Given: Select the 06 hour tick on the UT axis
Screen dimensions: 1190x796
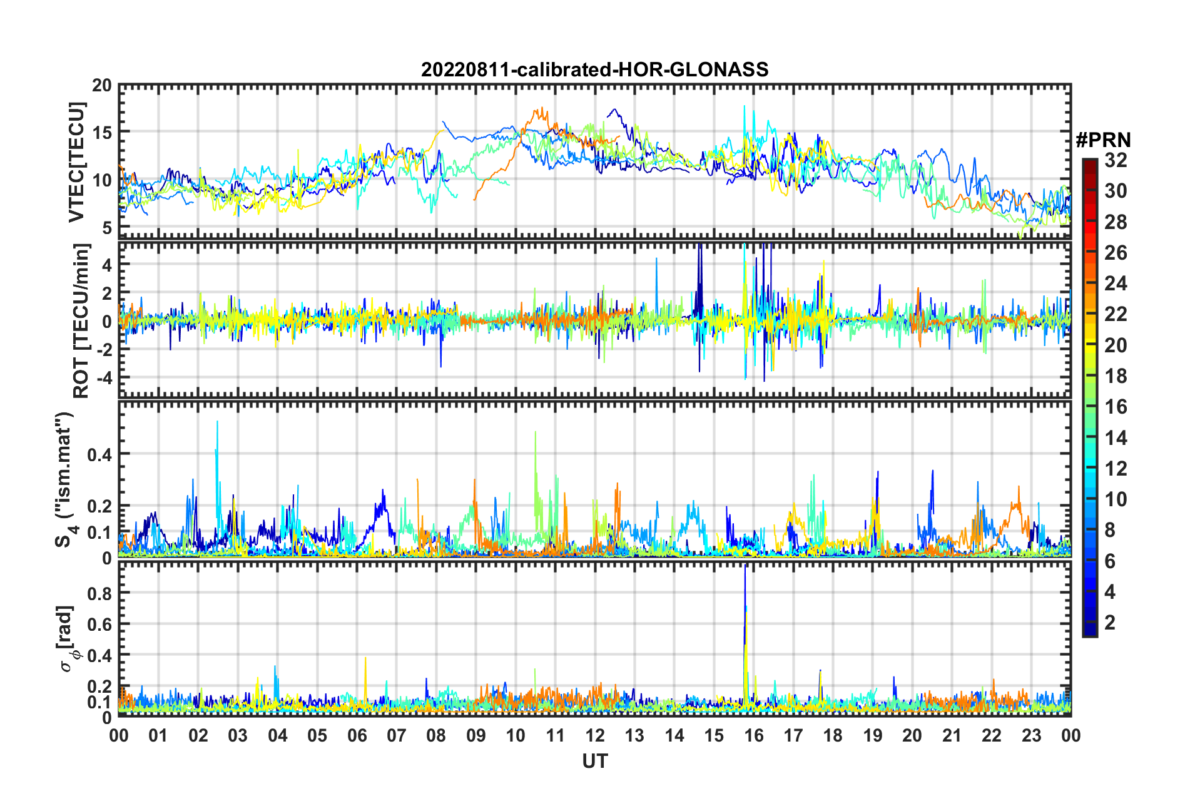Looking at the screenshot, I should (x=357, y=735).
